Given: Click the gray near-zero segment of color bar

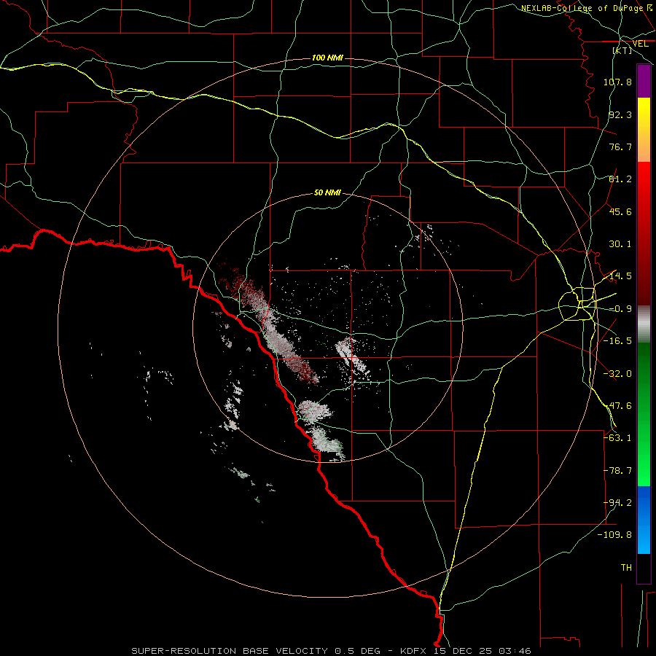Looking at the screenshot, I should (644, 324).
